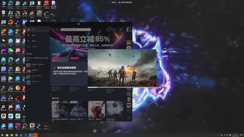This screenshot has height=137, width=244.
Task: Click the Steam icon in the taskbar
Action: coord(21,135)
